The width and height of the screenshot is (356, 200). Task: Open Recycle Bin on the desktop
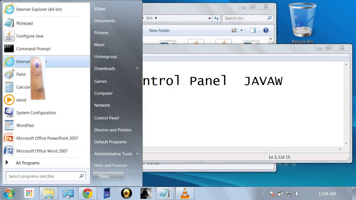click(x=302, y=23)
